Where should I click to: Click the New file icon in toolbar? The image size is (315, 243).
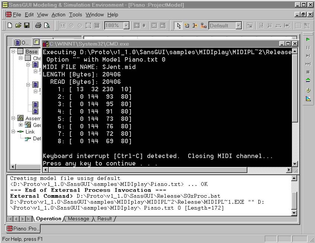point(10,26)
